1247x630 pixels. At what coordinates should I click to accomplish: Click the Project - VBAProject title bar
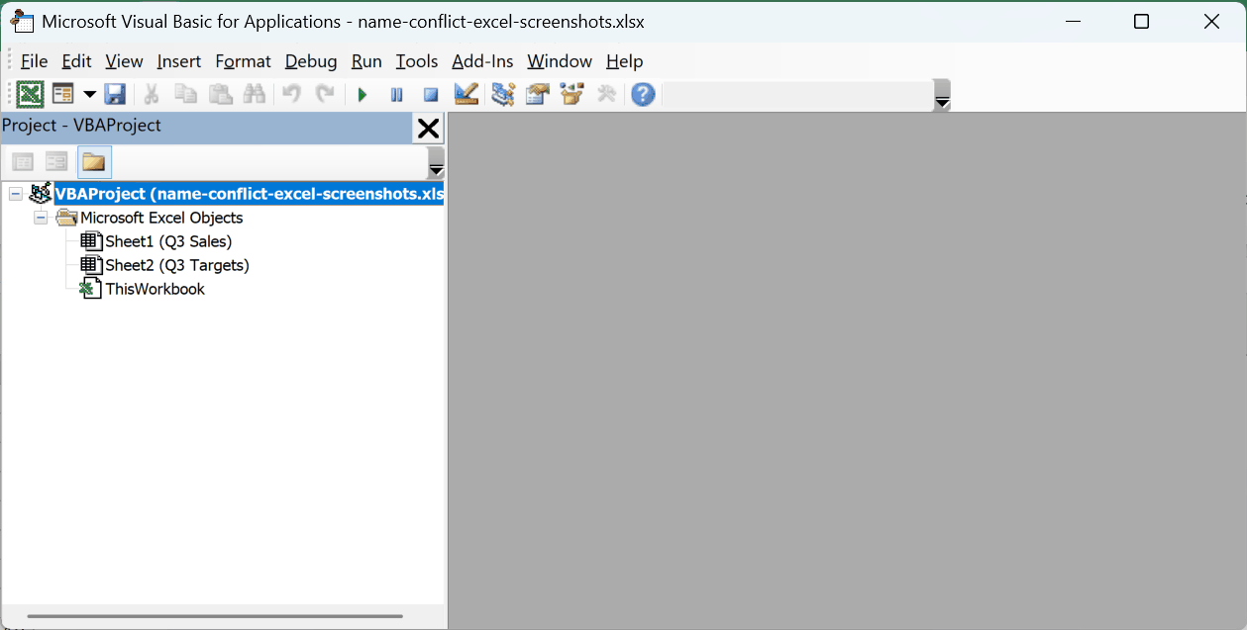click(206, 126)
